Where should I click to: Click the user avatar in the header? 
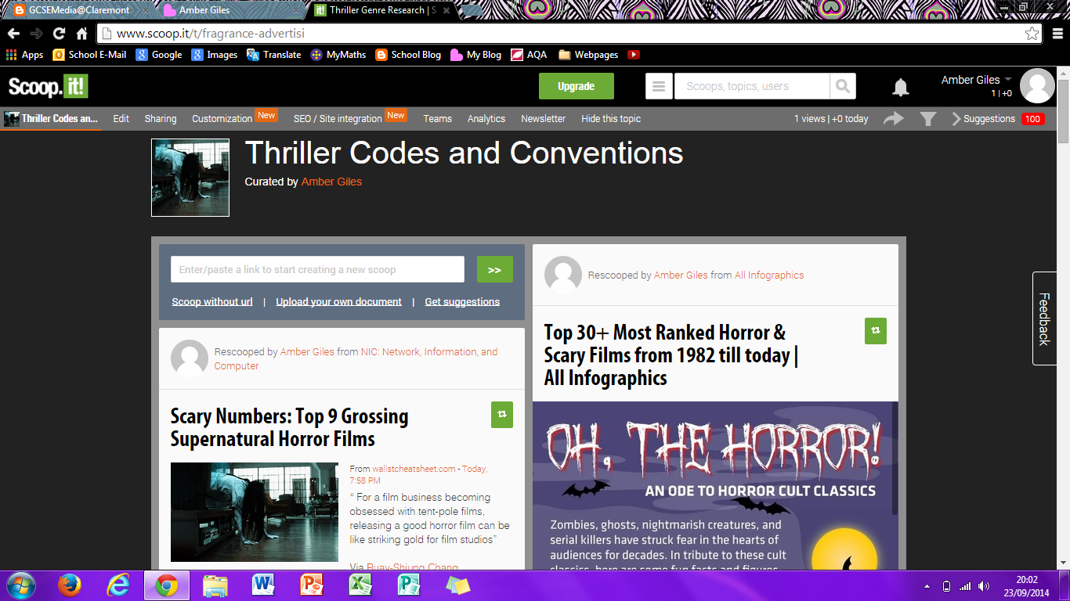[x=1037, y=86]
